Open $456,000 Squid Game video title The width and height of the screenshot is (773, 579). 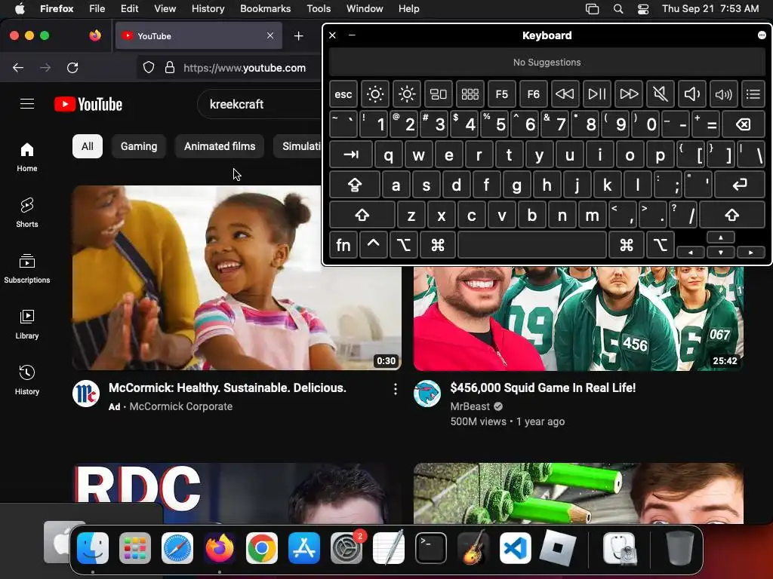coord(543,388)
